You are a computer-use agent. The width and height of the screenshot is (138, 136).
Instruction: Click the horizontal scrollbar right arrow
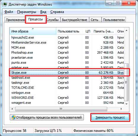tap(121, 109)
